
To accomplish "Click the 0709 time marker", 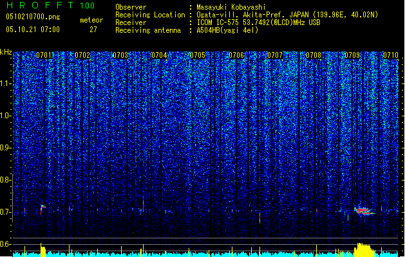I will [x=352, y=55].
